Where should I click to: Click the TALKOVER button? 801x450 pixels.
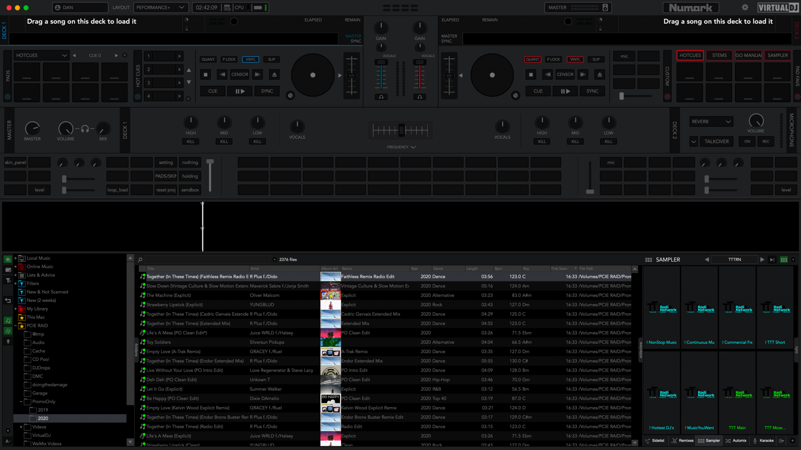pyautogui.click(x=716, y=142)
